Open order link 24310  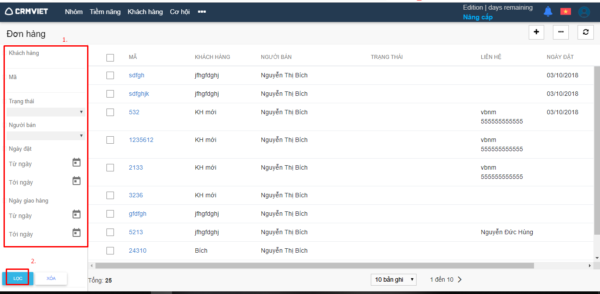pyautogui.click(x=138, y=250)
